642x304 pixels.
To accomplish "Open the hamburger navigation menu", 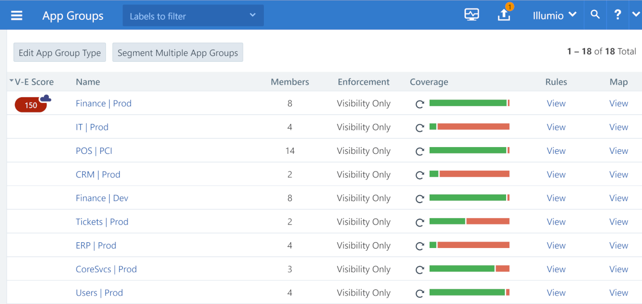I will [17, 15].
